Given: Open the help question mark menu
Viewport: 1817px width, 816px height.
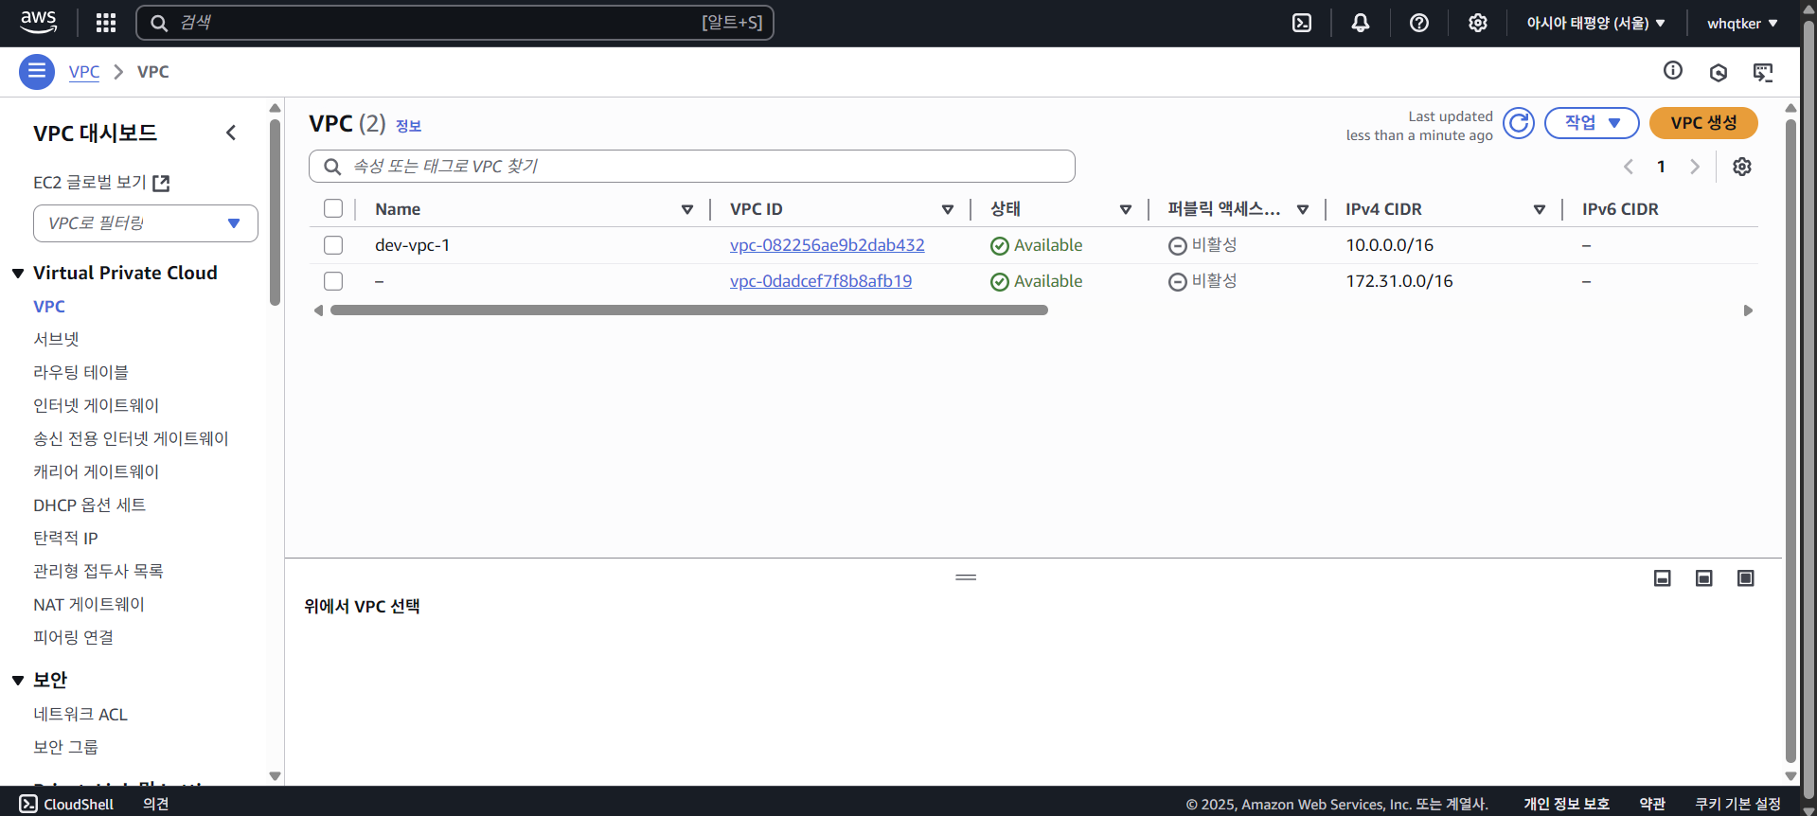Looking at the screenshot, I should tap(1419, 23).
